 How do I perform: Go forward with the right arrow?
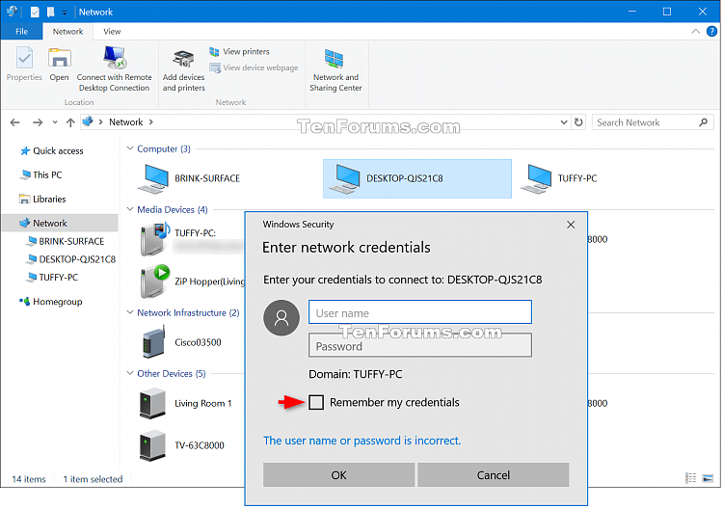coord(38,122)
